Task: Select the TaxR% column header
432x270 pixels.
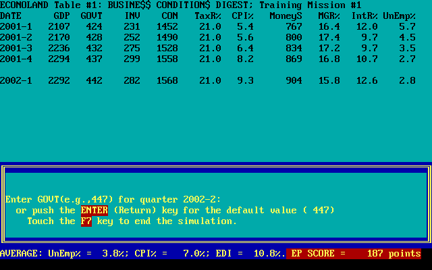Action: pos(208,16)
